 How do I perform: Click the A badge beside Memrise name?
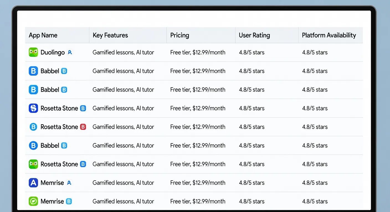(x=69, y=182)
